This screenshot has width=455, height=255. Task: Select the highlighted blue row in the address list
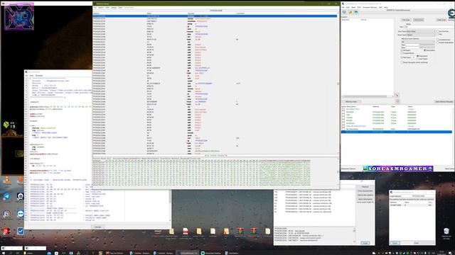tap(397, 132)
